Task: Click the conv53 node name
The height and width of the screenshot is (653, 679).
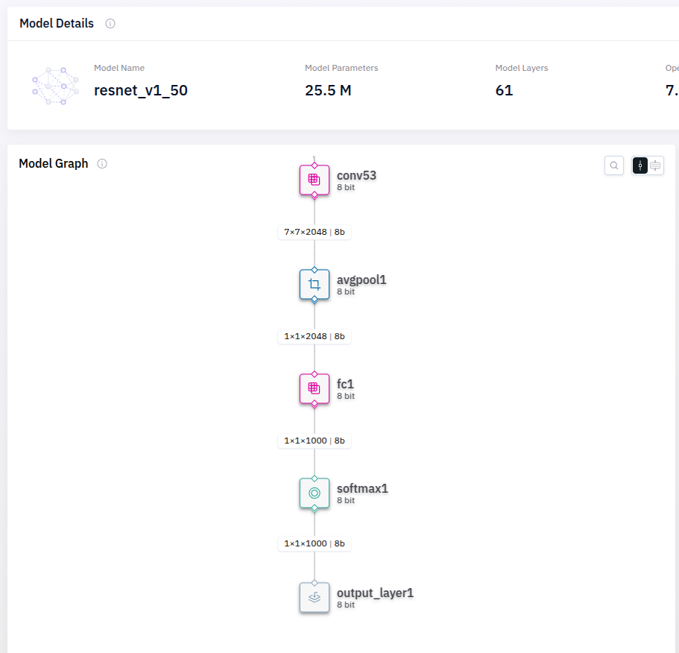Action: (x=356, y=175)
